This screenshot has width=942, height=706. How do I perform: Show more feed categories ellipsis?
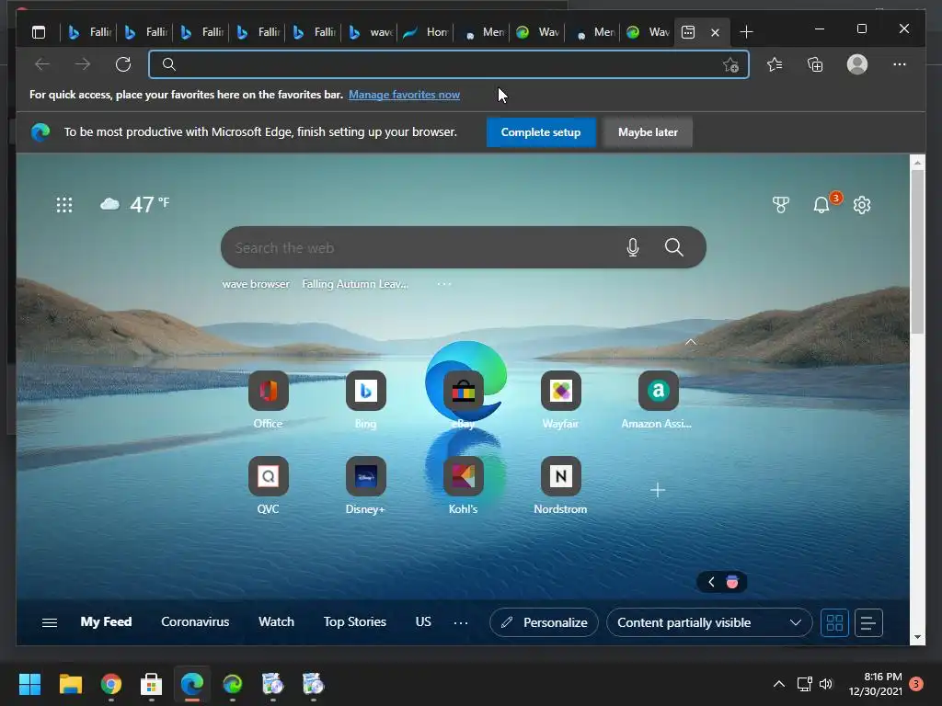[x=461, y=623]
